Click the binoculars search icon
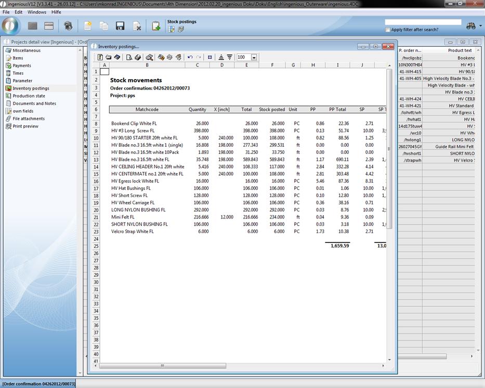 (470, 26)
